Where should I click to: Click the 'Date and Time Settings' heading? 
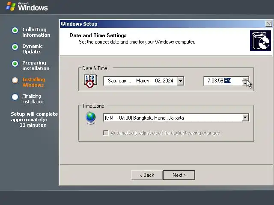point(98,35)
